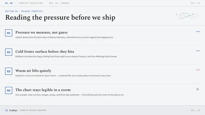This screenshot has width=205, height=115.
Task: Click the circled H icon for storm item
Action: [x=198, y=89]
